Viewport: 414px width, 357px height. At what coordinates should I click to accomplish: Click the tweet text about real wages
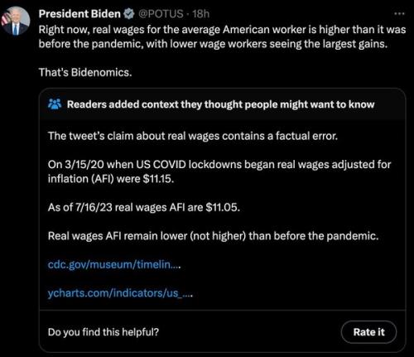(x=222, y=36)
